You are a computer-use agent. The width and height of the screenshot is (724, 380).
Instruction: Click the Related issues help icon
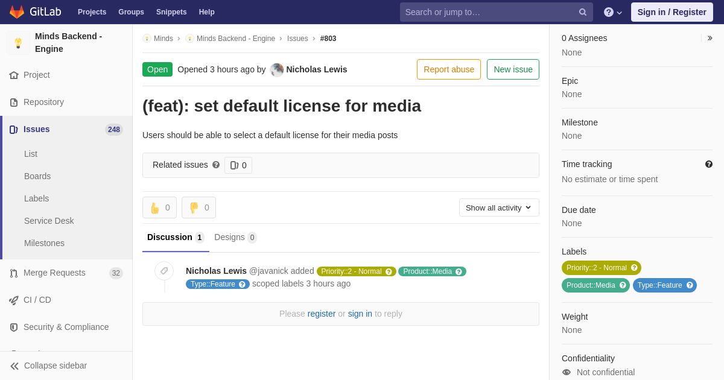[216, 165]
